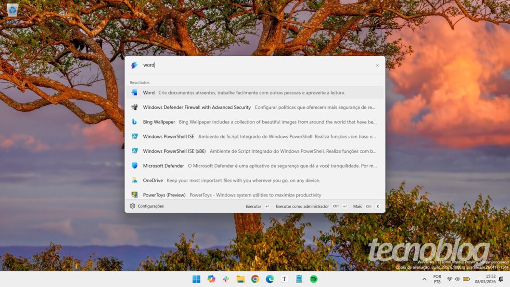This screenshot has width=510, height=287.
Task: Select the 'Microsoft Defender' result title
Action: [163, 166]
